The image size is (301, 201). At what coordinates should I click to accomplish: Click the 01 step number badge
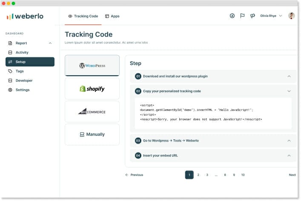click(x=138, y=76)
